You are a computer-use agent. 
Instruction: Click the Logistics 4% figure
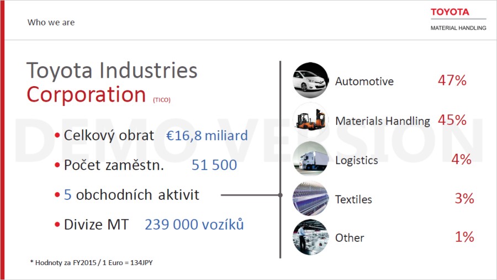(x=462, y=159)
